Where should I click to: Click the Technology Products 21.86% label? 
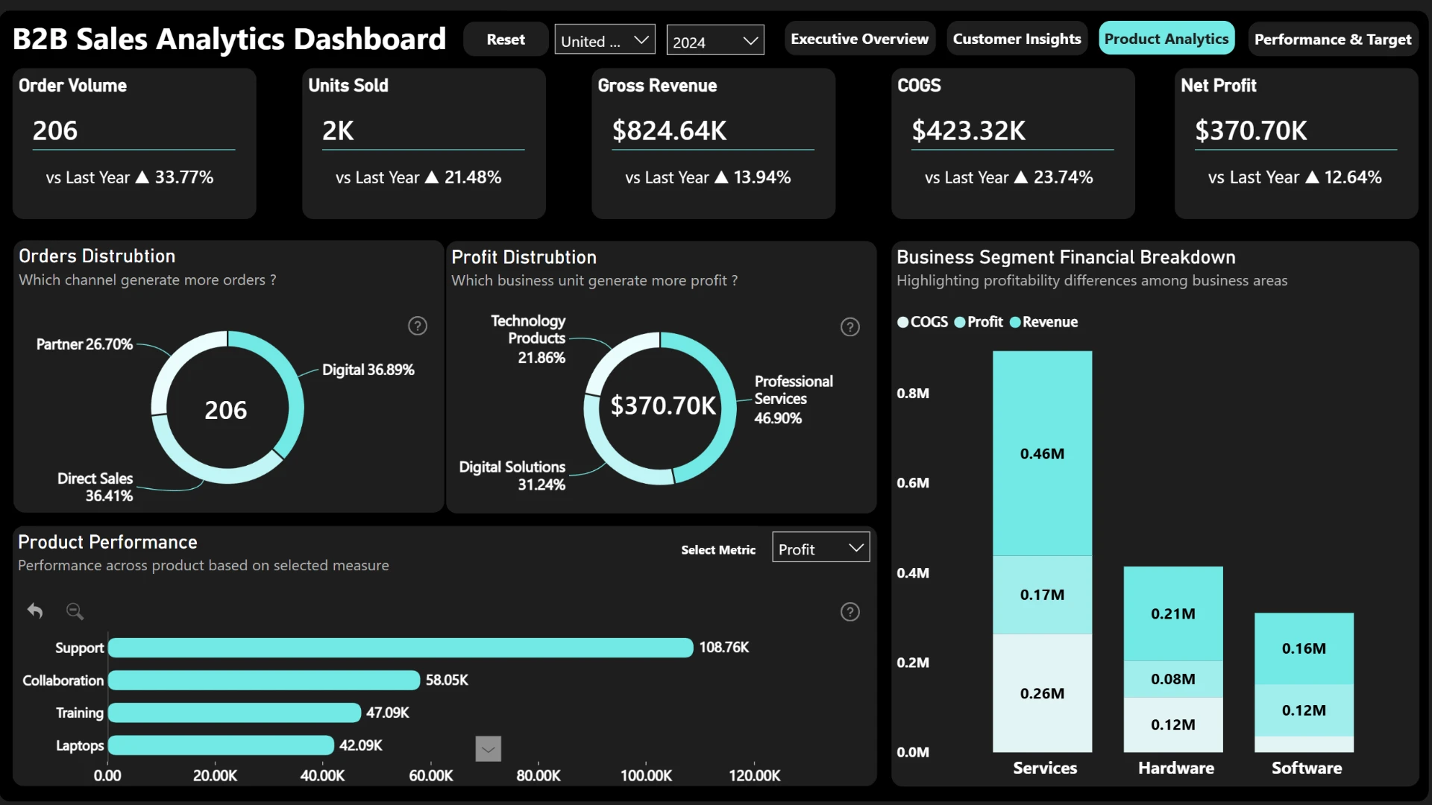(x=528, y=339)
